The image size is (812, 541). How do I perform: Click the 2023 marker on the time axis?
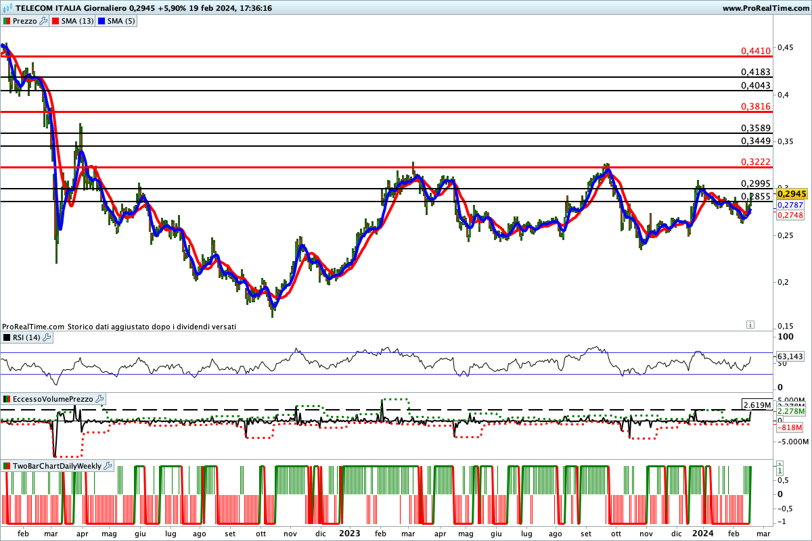[x=351, y=532]
